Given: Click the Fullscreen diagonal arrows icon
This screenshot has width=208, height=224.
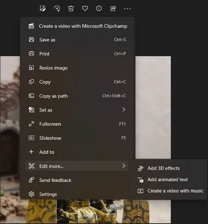Looking at the screenshot, I should 31,124.
